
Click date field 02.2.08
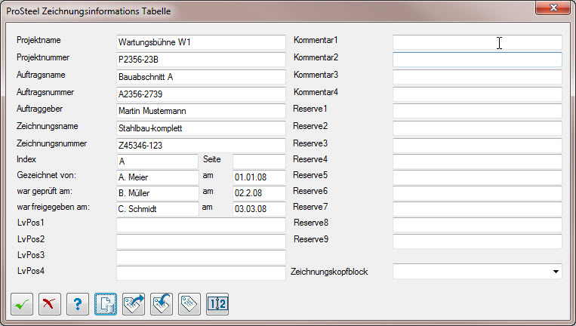[259, 193]
